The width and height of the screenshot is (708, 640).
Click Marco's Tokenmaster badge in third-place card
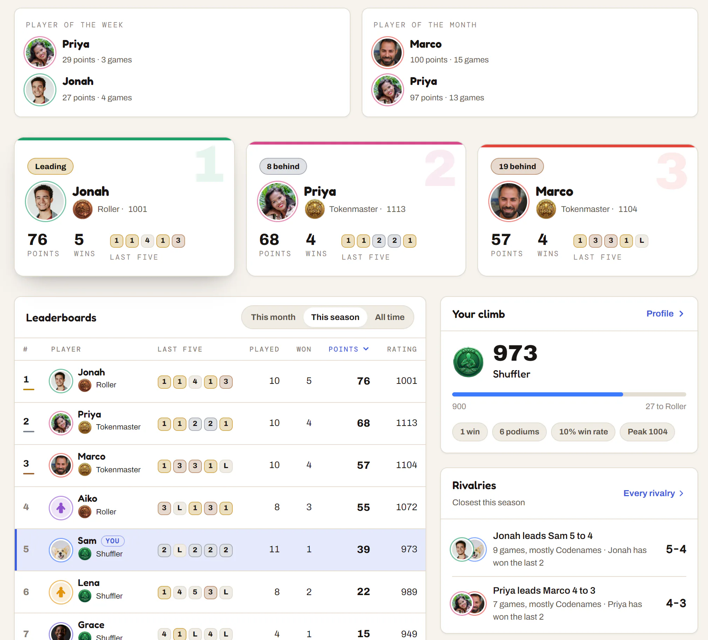click(x=546, y=209)
